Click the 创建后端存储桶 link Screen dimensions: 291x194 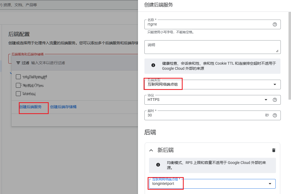pos(63,107)
